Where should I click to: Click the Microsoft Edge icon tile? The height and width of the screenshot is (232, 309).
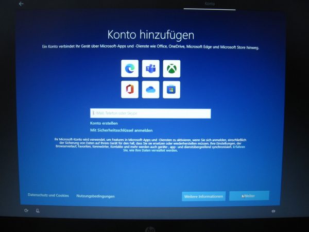tap(130, 69)
